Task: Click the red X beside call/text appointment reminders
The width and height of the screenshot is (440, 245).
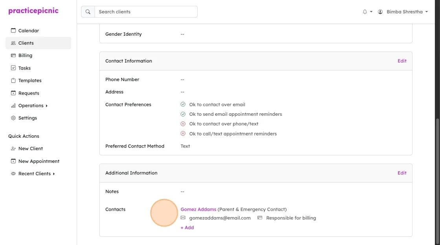Action: tap(183, 133)
